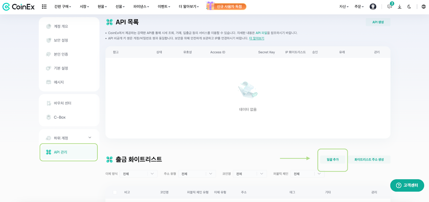Click 화이트리스트 주소 생성 button
Image resolution: width=429 pixels, height=202 pixels.
point(369,159)
